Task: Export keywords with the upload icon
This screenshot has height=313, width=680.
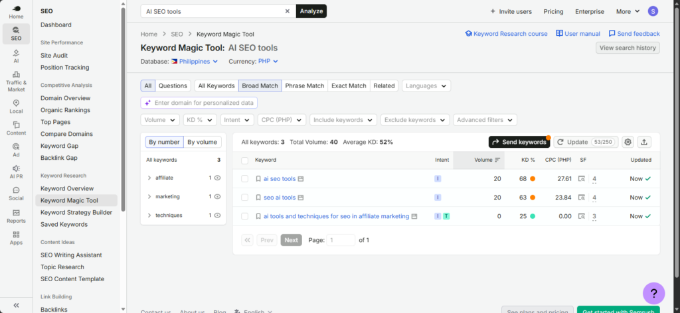Action: [644, 142]
